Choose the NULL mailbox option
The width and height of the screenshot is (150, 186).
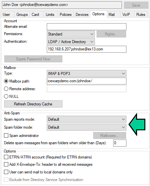6,96
